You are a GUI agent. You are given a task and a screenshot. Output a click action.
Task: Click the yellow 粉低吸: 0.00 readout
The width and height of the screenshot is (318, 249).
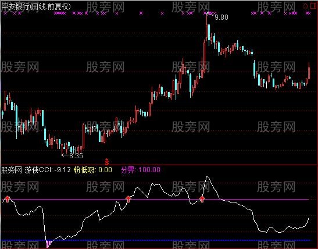pos(92,170)
